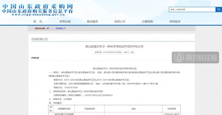Select the 详细信息 label

point(35,58)
